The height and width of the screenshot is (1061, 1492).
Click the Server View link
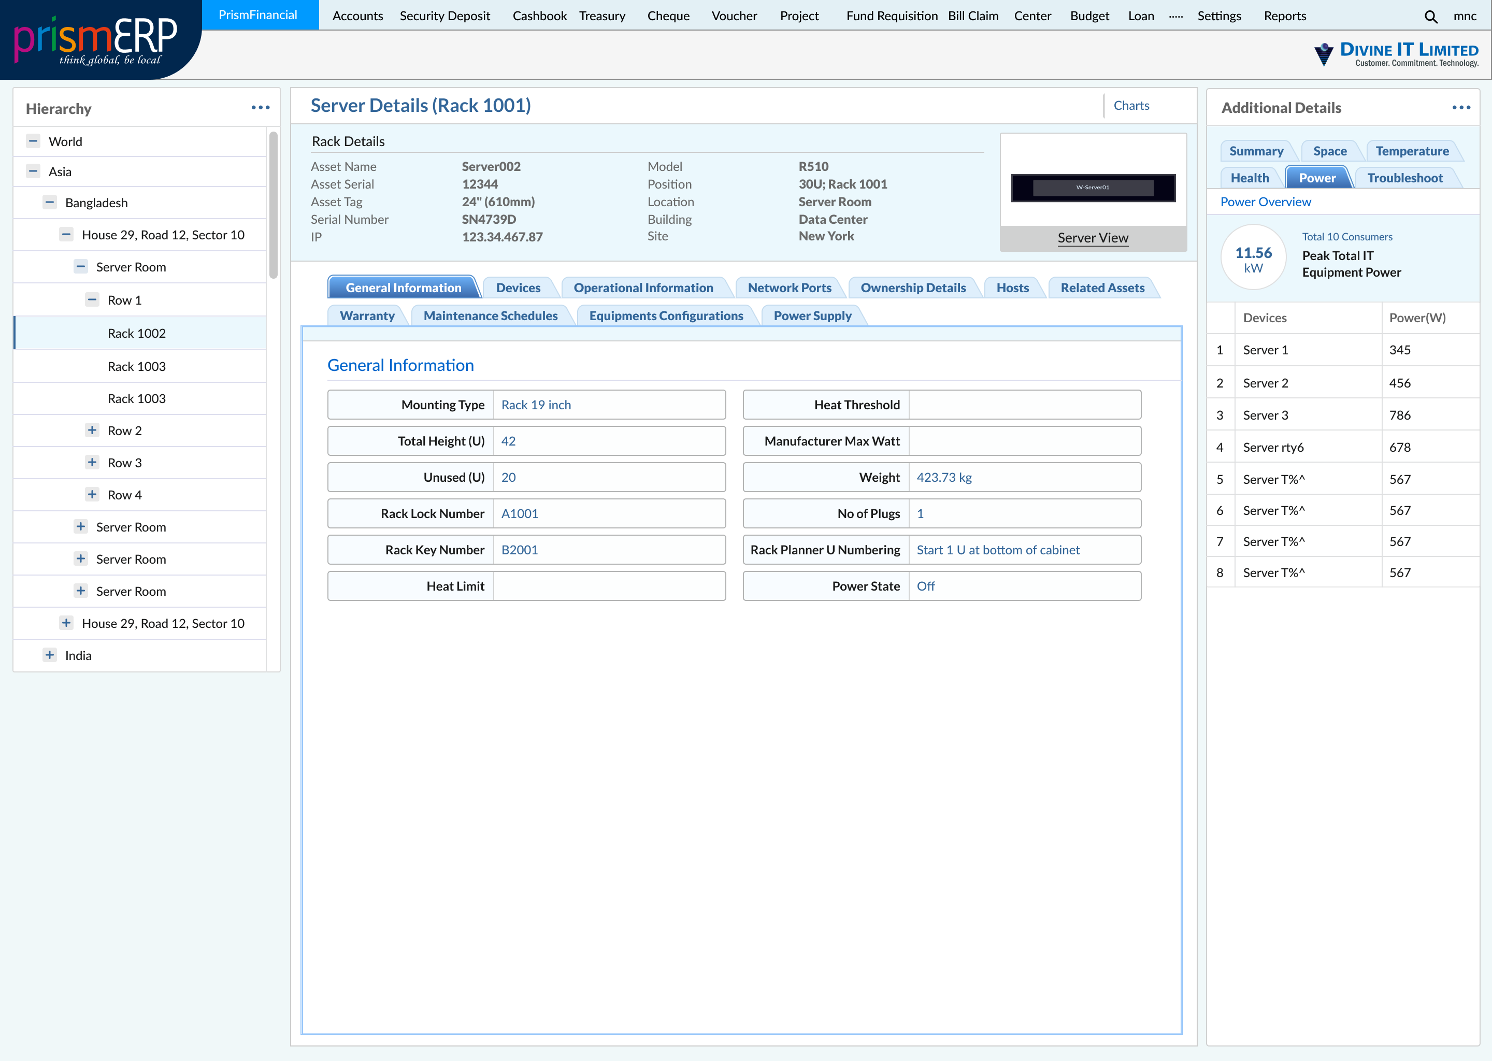click(x=1092, y=238)
